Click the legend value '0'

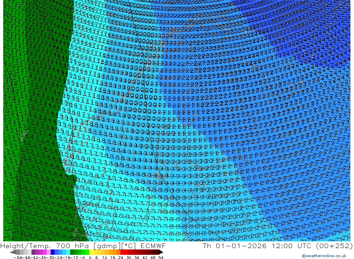90,258
